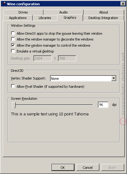Go to the About tab

click(x=104, y=12)
